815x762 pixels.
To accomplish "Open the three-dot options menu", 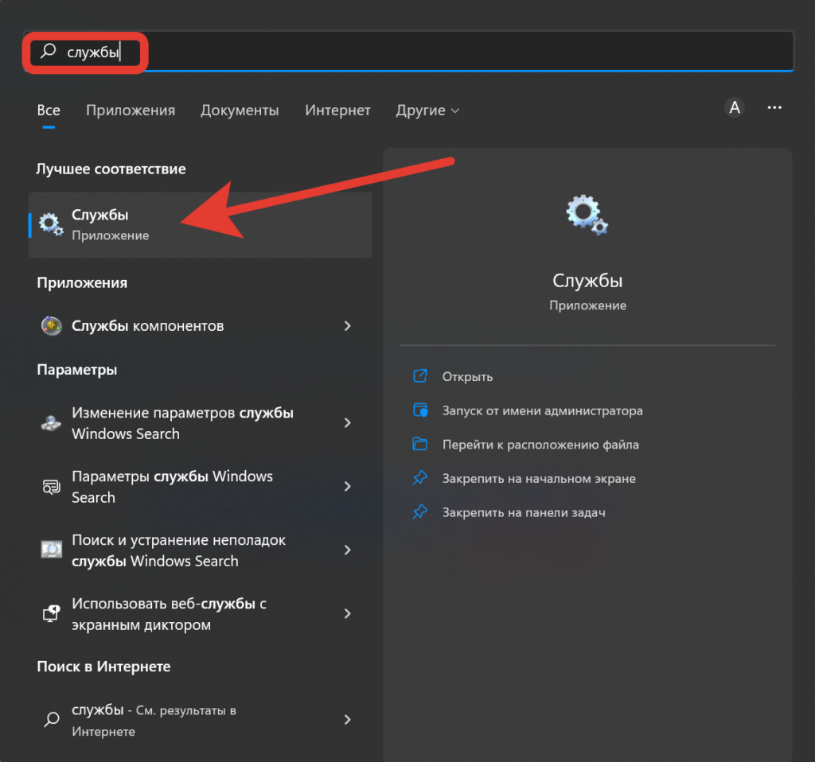I will [x=774, y=107].
